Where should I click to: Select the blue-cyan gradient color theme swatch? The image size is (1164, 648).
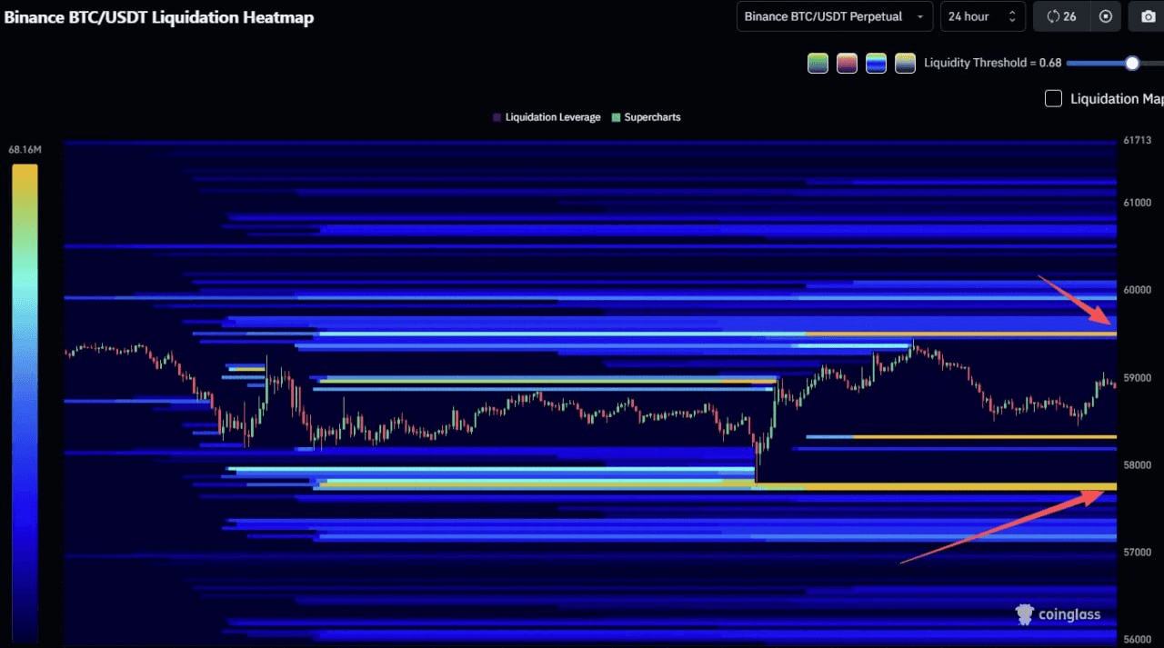(x=876, y=63)
